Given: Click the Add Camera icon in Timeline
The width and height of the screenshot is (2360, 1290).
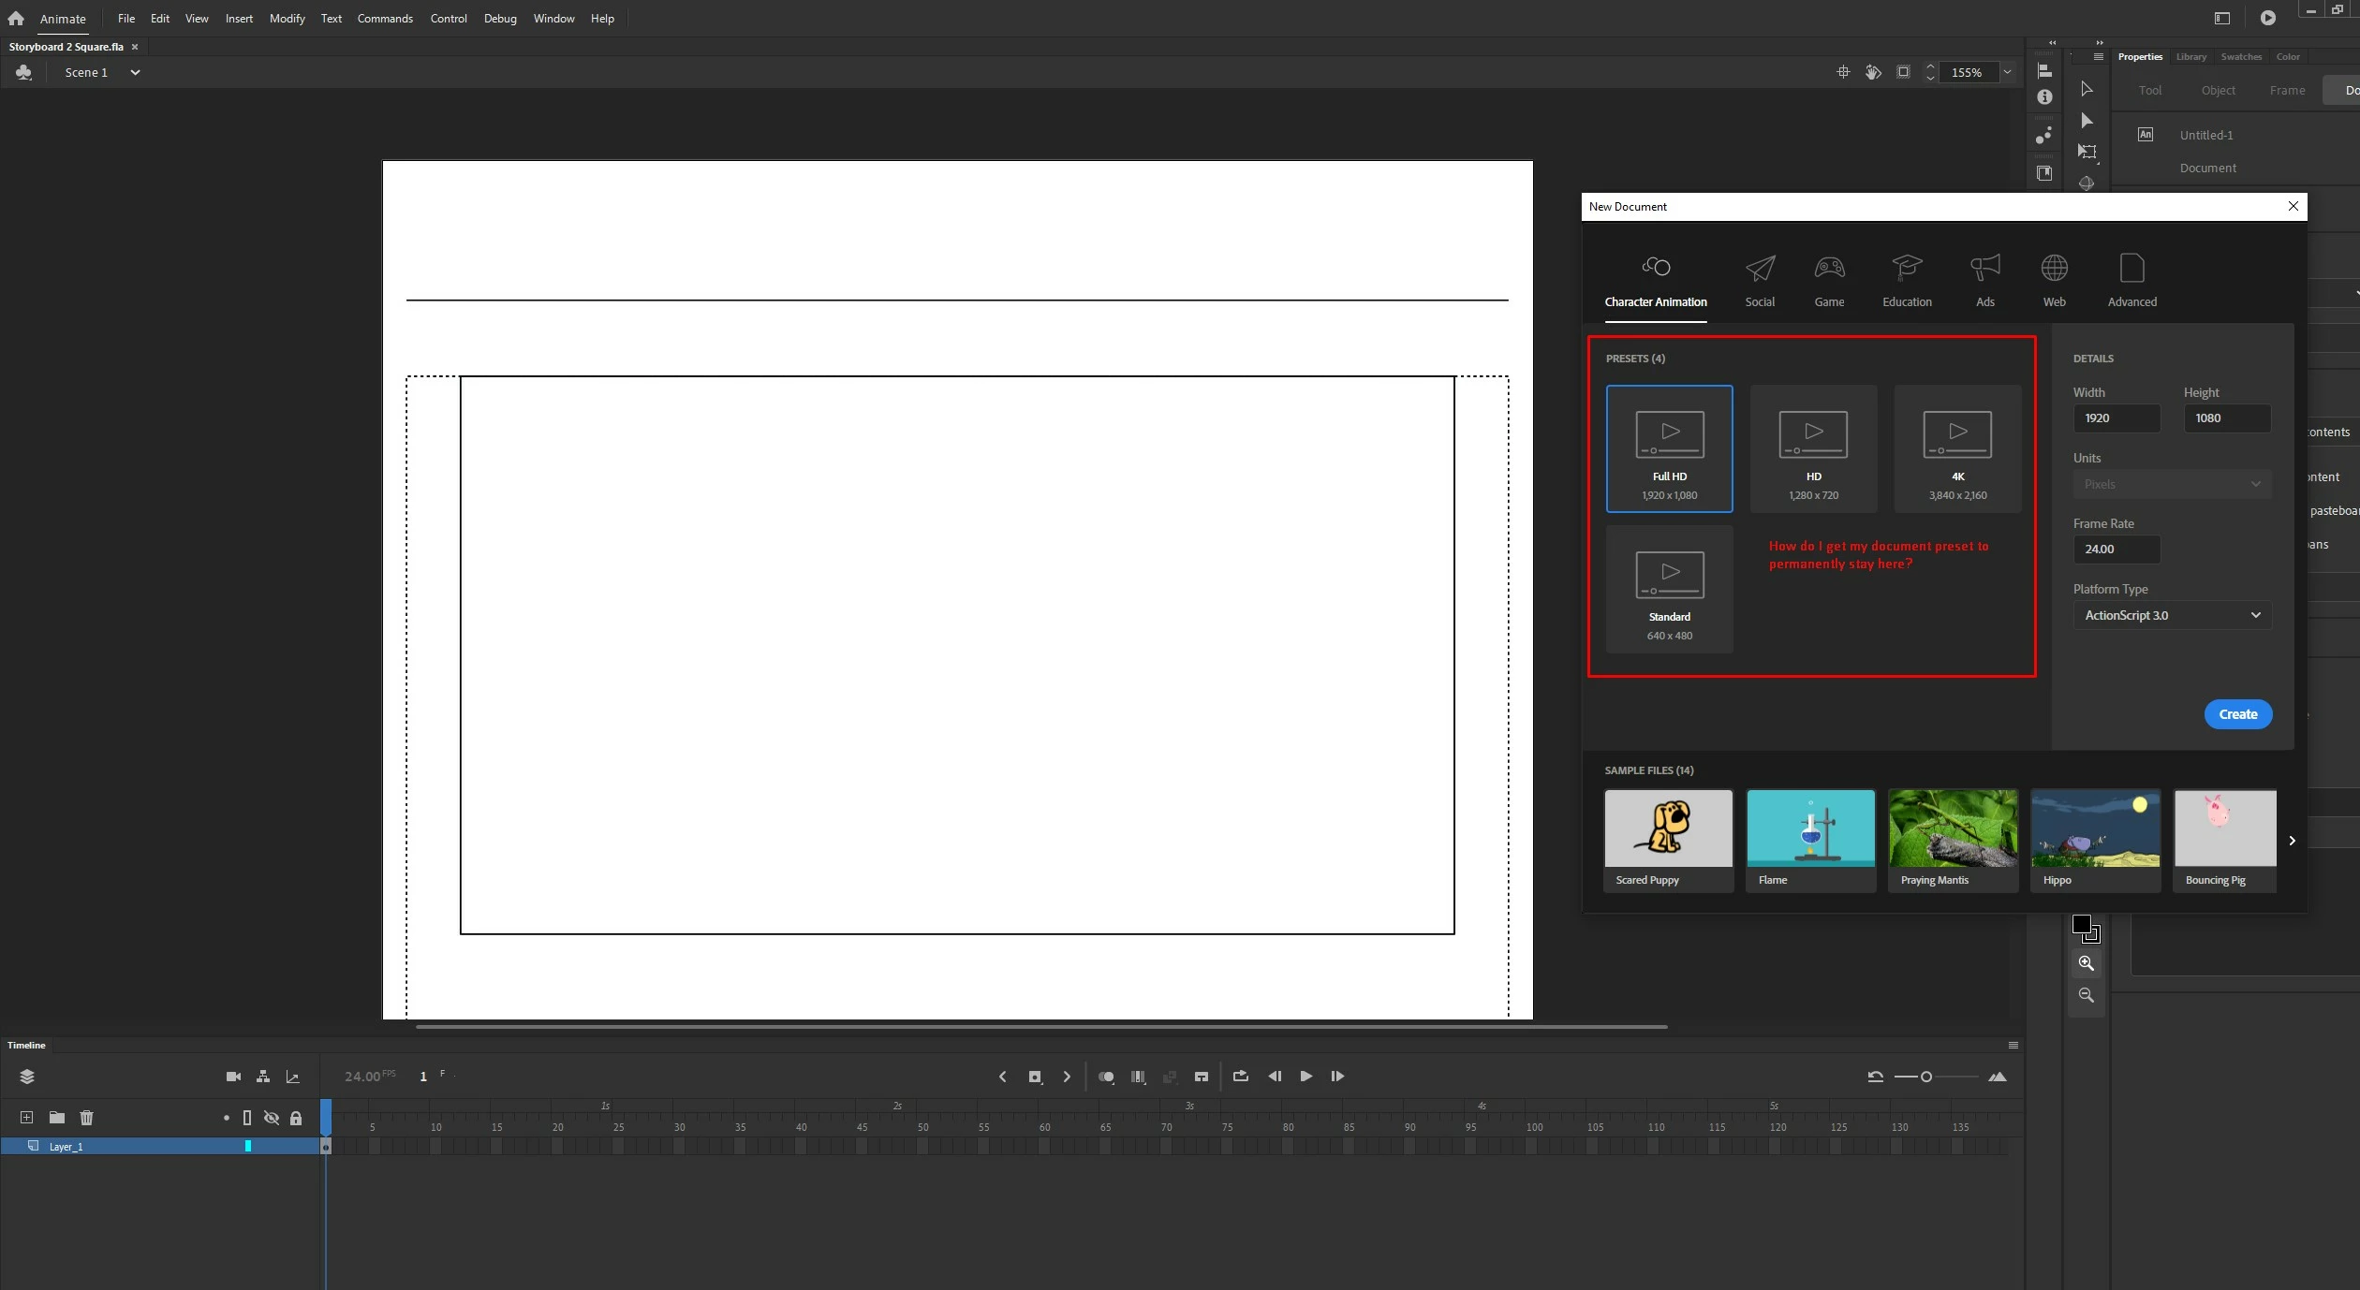Looking at the screenshot, I should (x=233, y=1077).
